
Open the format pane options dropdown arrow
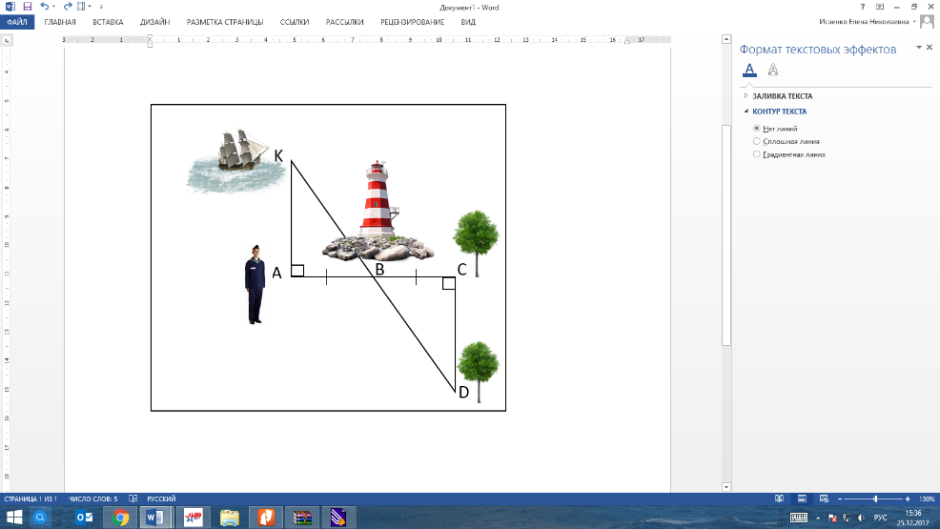pos(918,48)
